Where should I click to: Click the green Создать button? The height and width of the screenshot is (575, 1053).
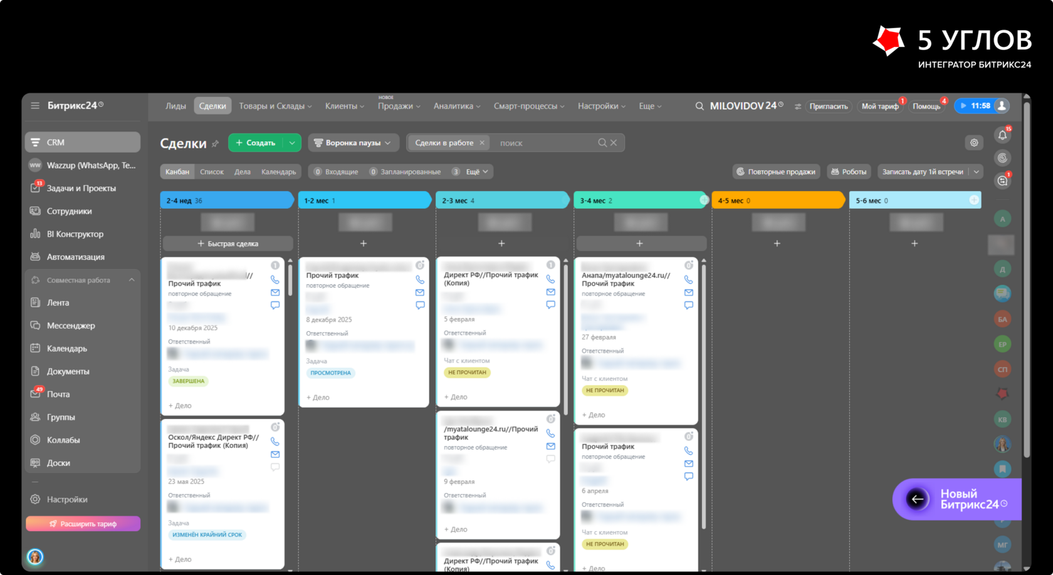[x=256, y=143]
